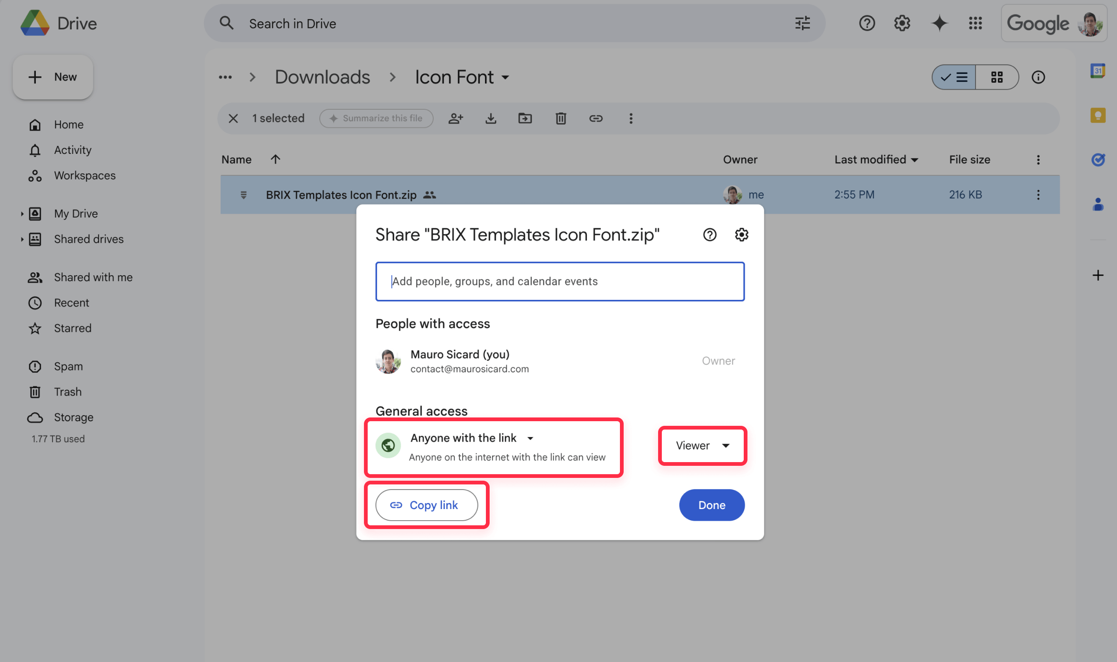The image size is (1117, 662).
Task: Reverse sort direction arrow beside Name
Action: (275, 159)
